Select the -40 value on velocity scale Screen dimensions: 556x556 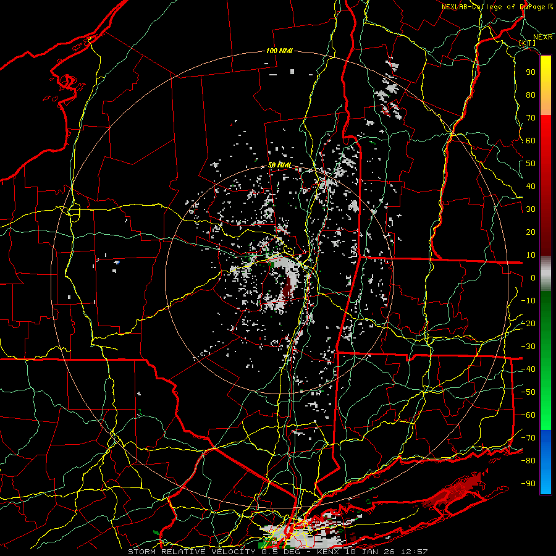(x=528, y=369)
